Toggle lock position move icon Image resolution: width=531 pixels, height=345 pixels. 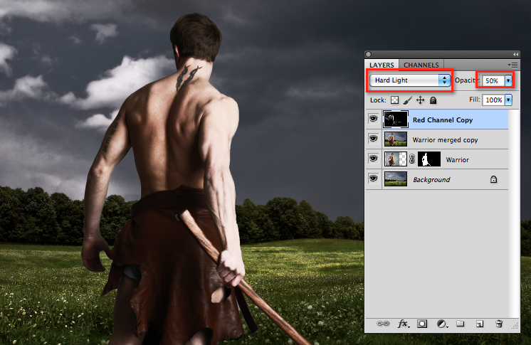pos(420,100)
